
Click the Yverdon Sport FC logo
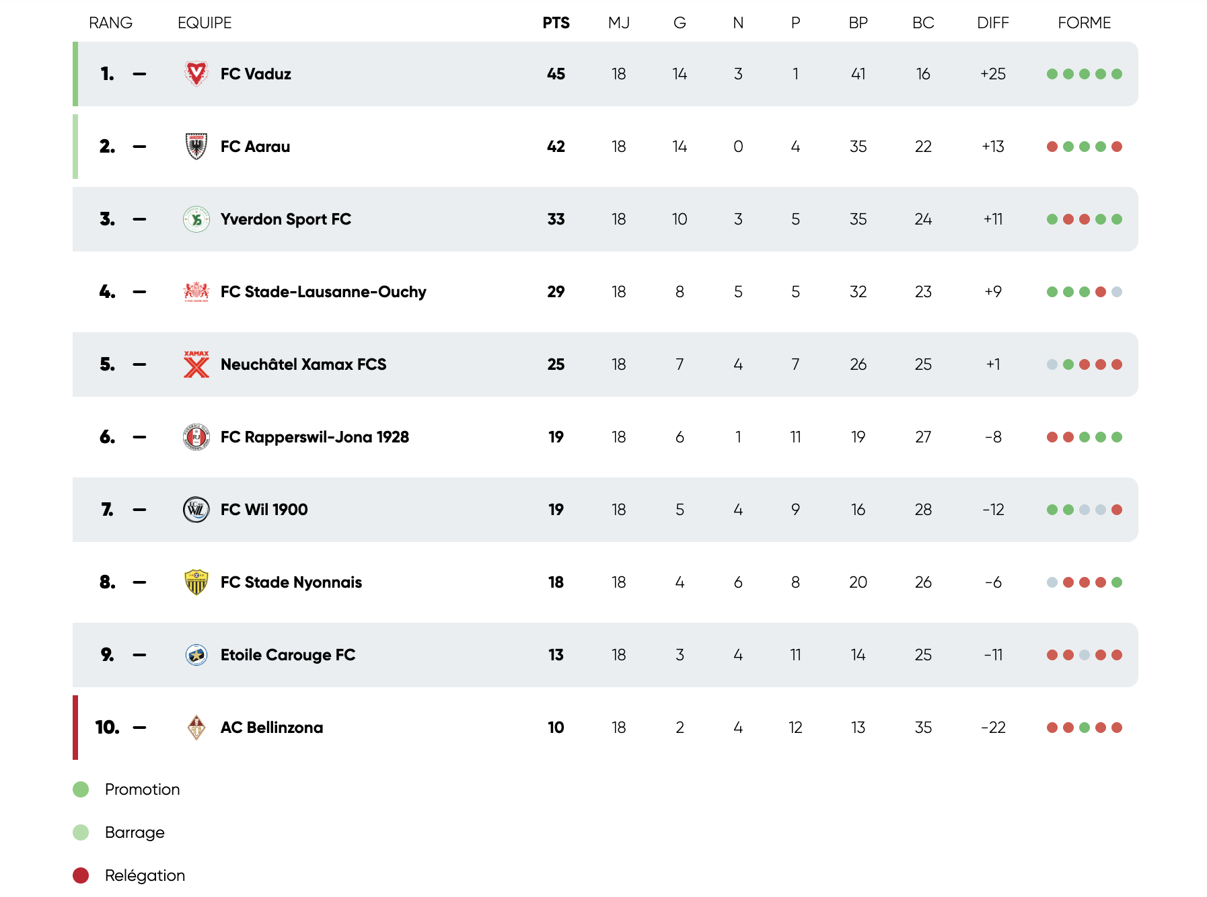click(x=196, y=219)
